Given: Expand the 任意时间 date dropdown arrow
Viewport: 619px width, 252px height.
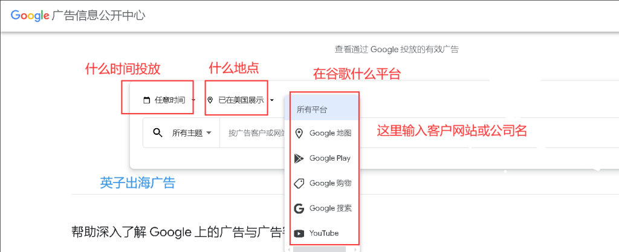Looking at the screenshot, I should (x=193, y=100).
